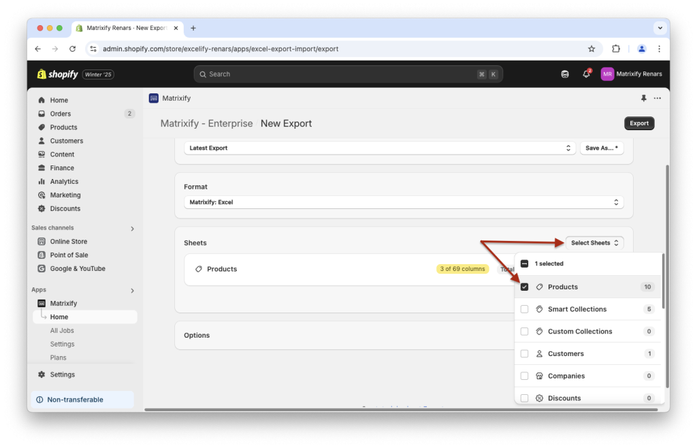This screenshot has height=448, width=697.
Task: Uncheck the Products sheet checkbox
Action: click(524, 287)
